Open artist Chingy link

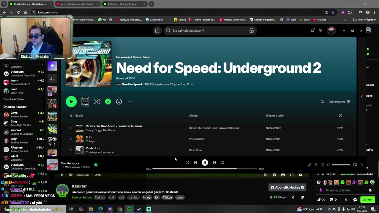90,141
